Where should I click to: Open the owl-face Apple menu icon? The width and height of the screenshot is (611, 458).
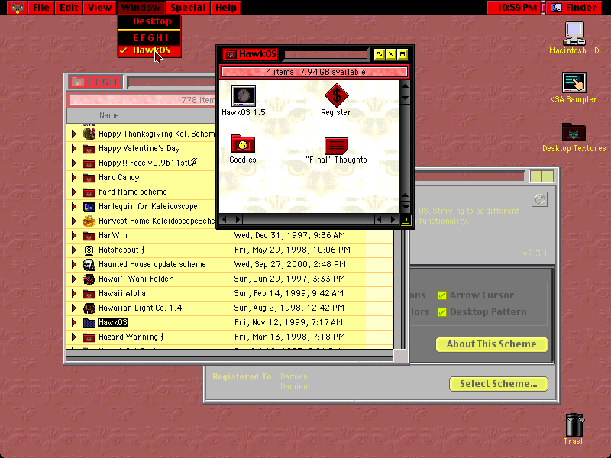17,8
